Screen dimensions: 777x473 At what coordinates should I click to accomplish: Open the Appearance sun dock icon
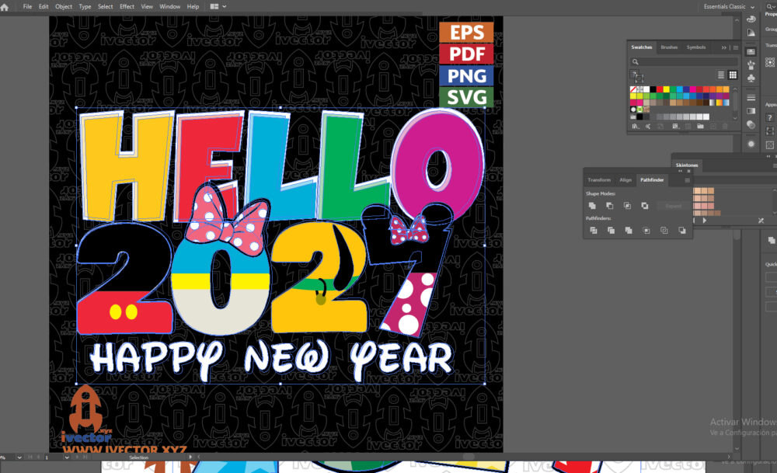pos(751,144)
